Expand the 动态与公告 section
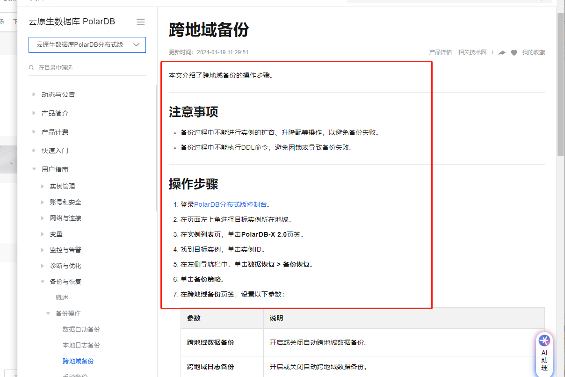This screenshot has width=565, height=377. 34,94
